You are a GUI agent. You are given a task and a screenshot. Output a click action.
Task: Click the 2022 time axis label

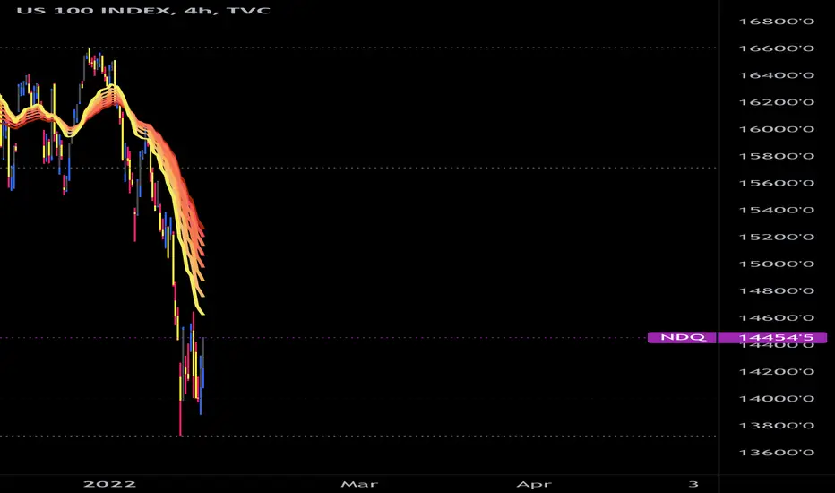[x=109, y=484]
